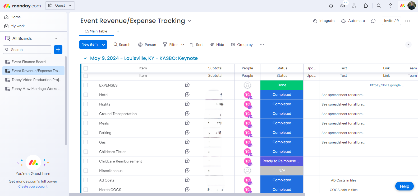Expand the New item dropdown arrow
This screenshot has height=196, width=418.
pyautogui.click(x=104, y=45)
